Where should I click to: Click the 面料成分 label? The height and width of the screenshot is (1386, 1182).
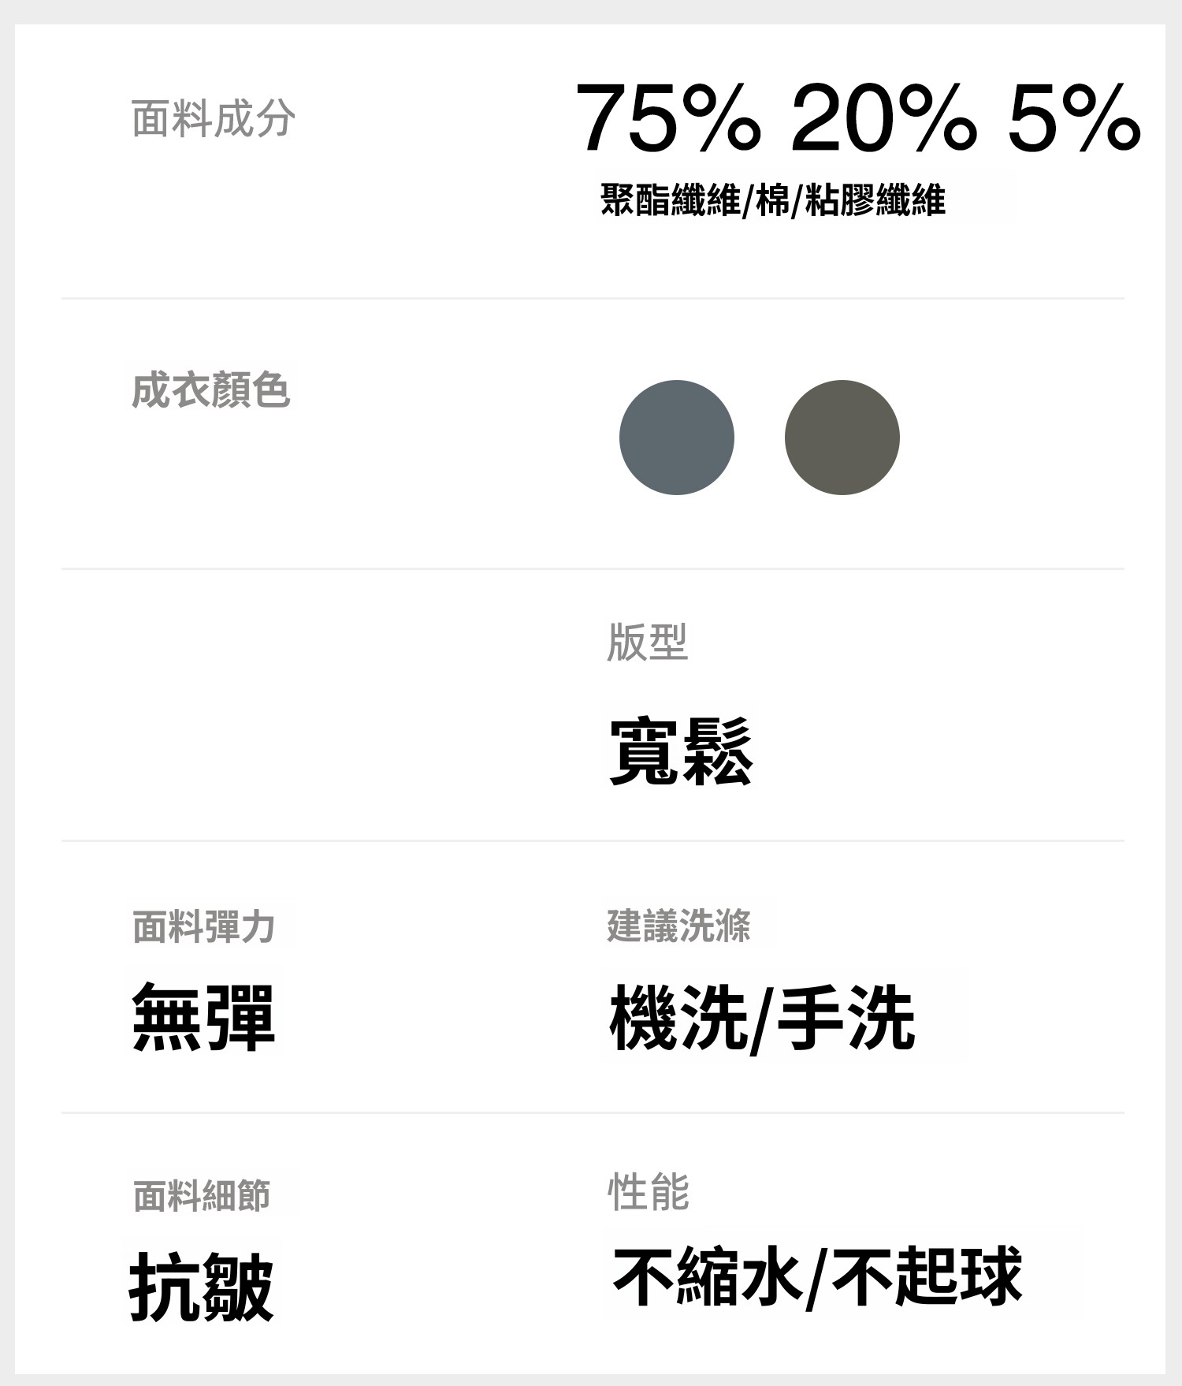coord(213,119)
